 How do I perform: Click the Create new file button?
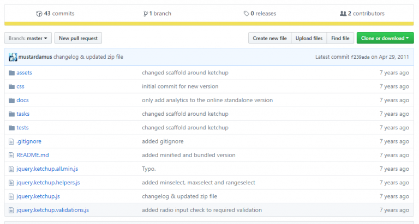pos(270,38)
